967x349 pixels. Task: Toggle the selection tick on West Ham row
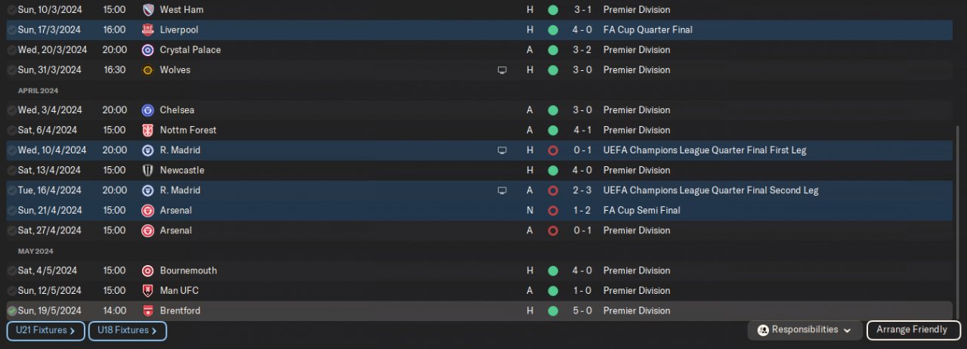pyautogui.click(x=12, y=10)
